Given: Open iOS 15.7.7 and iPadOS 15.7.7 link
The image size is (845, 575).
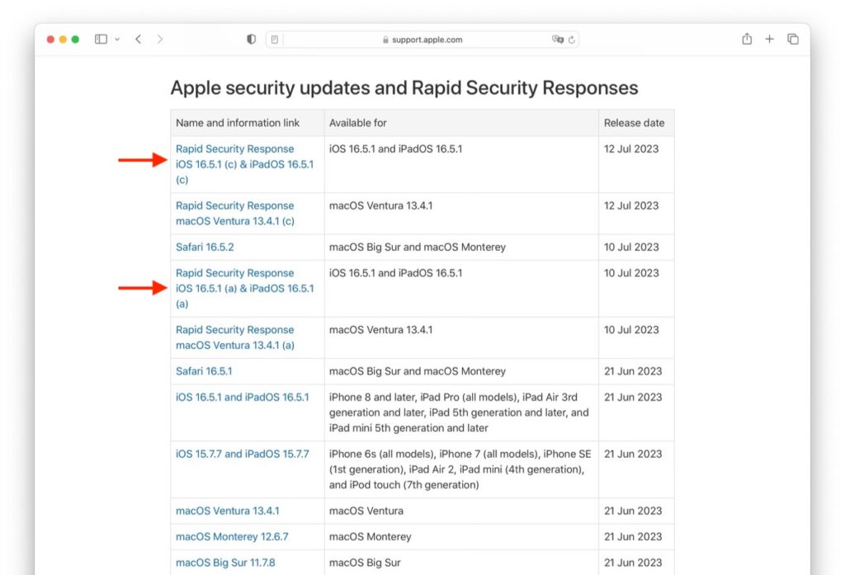Looking at the screenshot, I should click(x=243, y=454).
